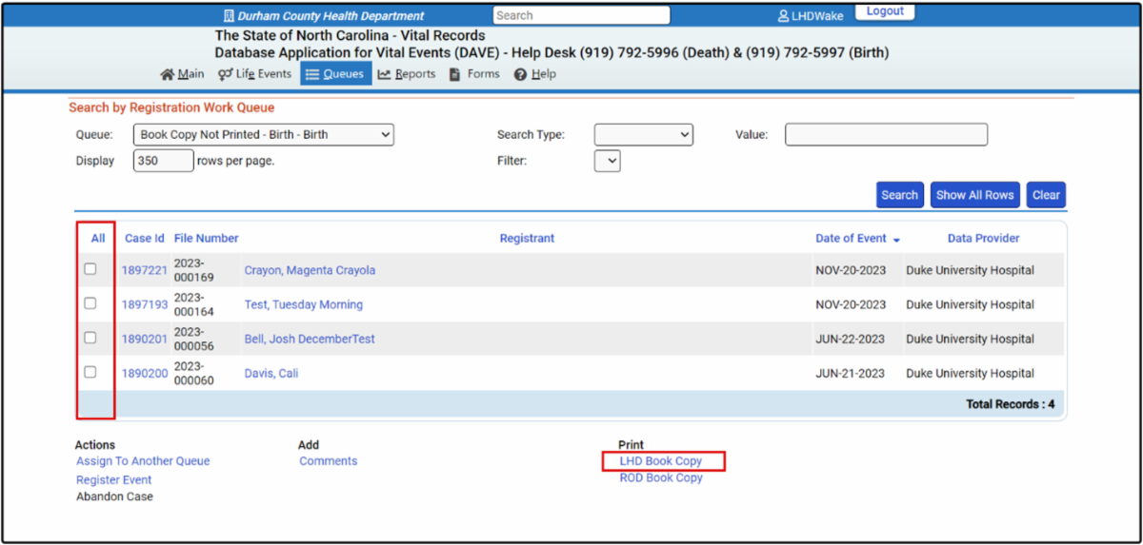This screenshot has height=545, width=1143.
Task: Check the box for case 1897221
Action: point(90,269)
